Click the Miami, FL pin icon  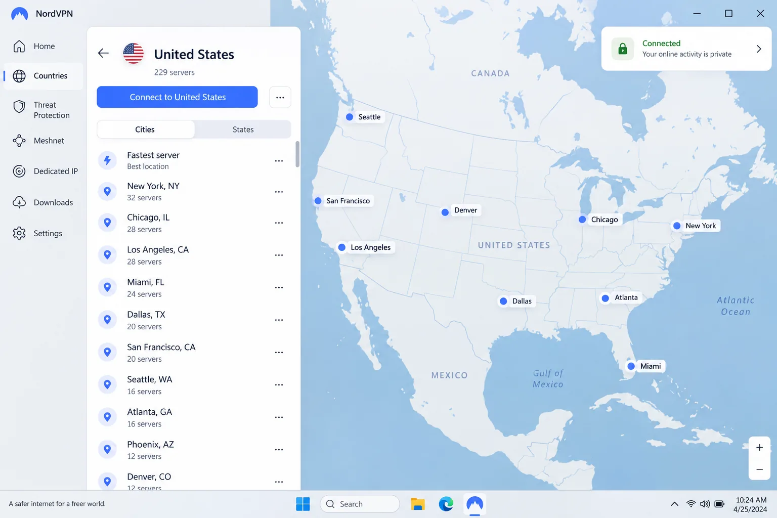(x=107, y=287)
